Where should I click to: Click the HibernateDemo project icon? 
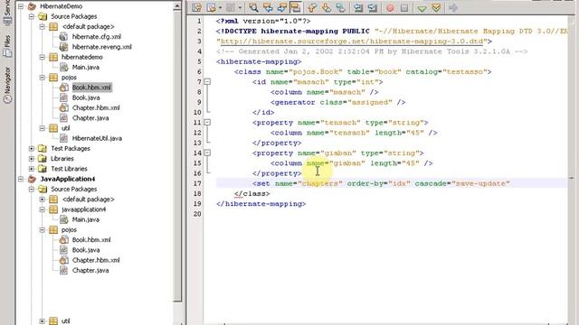click(33, 6)
